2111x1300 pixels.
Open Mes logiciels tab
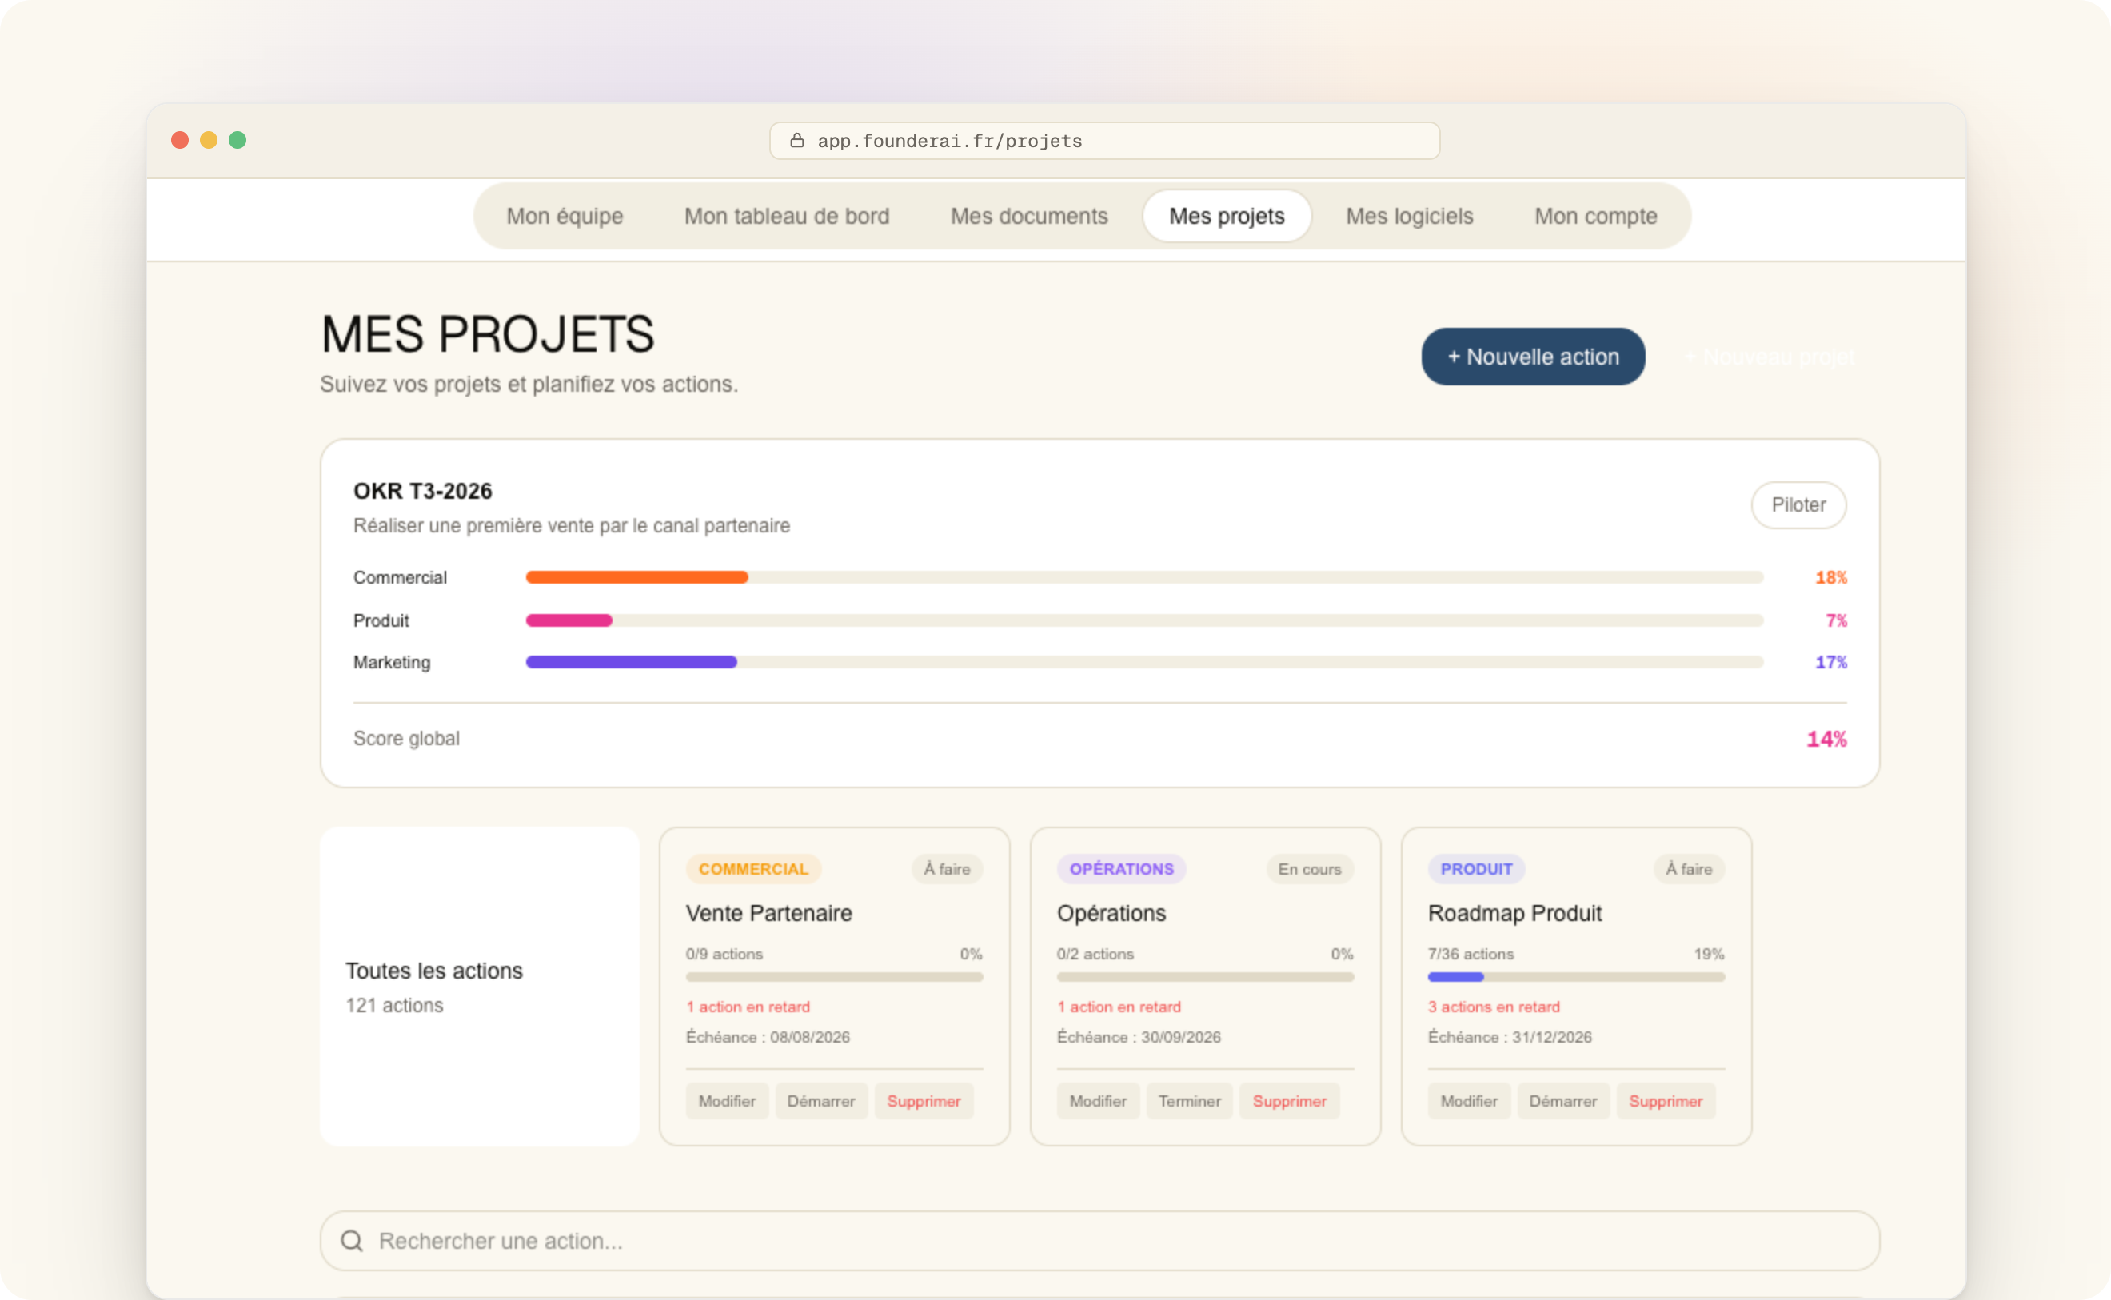(x=1410, y=216)
